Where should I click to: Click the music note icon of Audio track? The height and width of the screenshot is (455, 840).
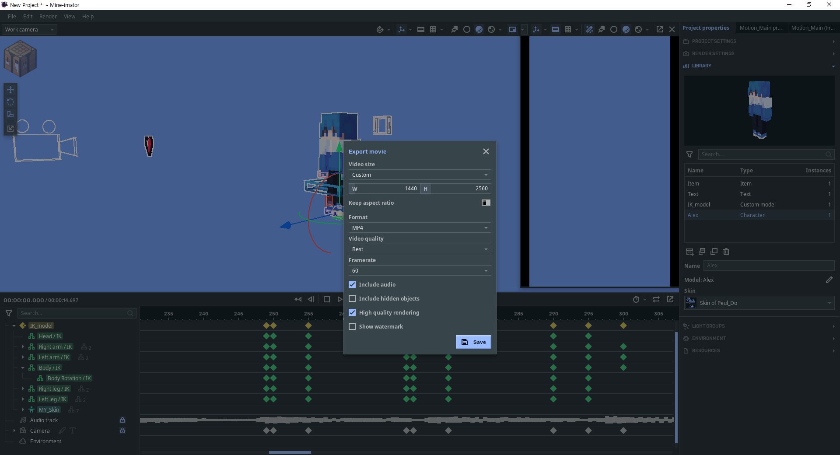click(23, 420)
